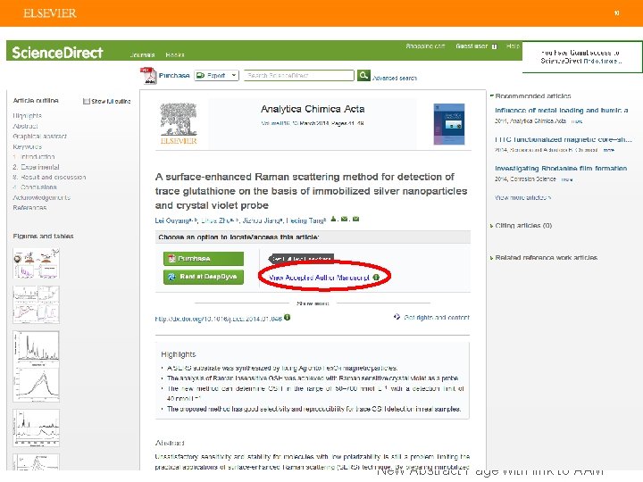Open Influence of metal loading recommended article

click(x=562, y=111)
